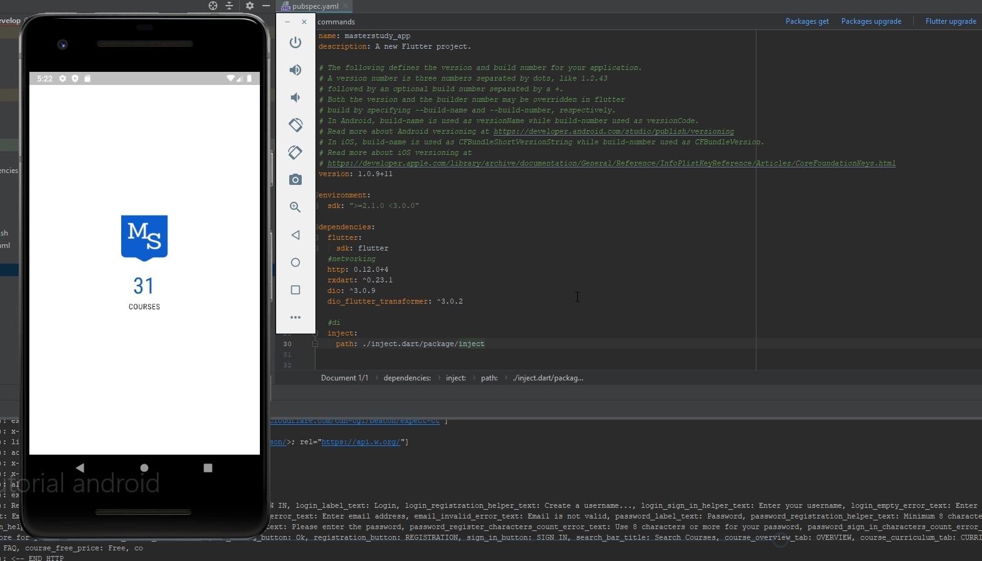Screen dimensions: 982x561
Task: Open the IDE panel settings gear
Action: tap(249, 6)
